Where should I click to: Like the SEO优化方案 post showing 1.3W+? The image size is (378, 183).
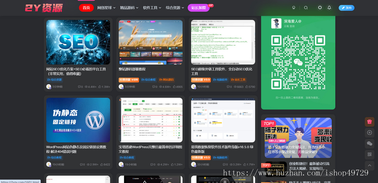(104, 87)
